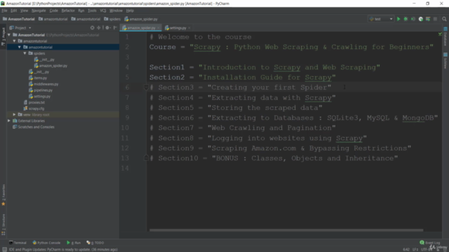The width and height of the screenshot is (449, 252).
Task: Collapse the spiders folder
Action: tap(25, 53)
